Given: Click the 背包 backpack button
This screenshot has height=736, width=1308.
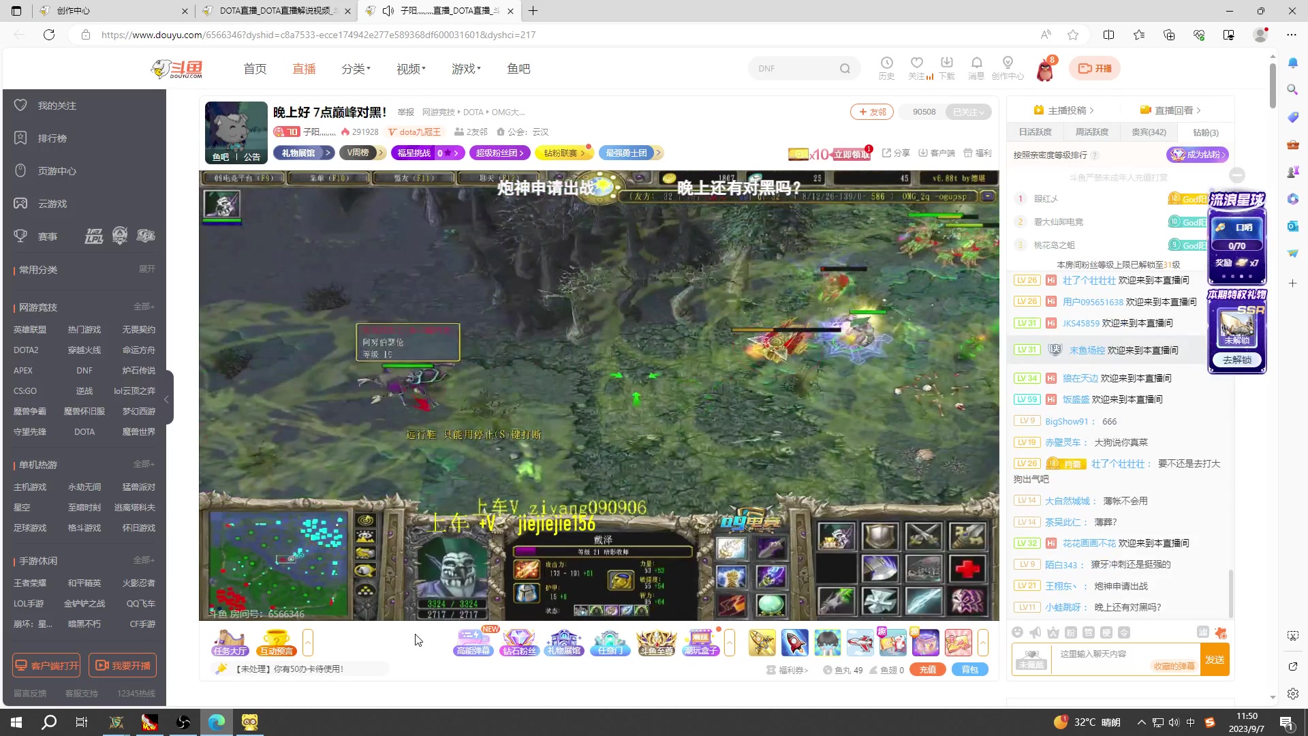Looking at the screenshot, I should (x=970, y=670).
